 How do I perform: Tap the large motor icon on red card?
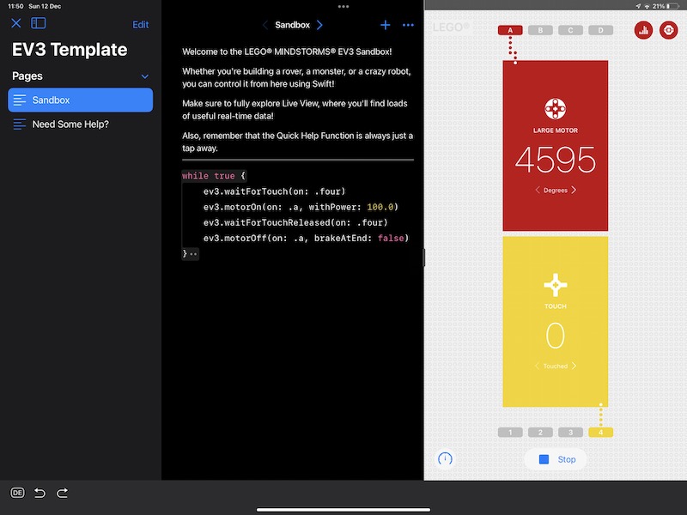555,109
